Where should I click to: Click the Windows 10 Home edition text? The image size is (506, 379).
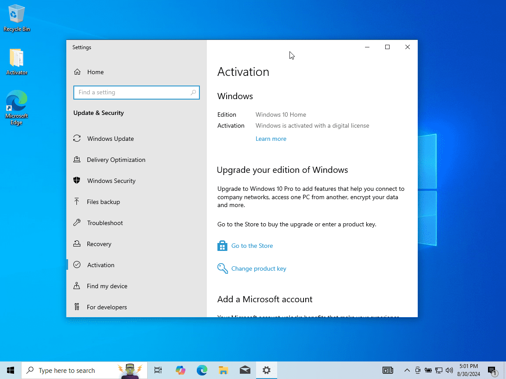click(x=281, y=115)
